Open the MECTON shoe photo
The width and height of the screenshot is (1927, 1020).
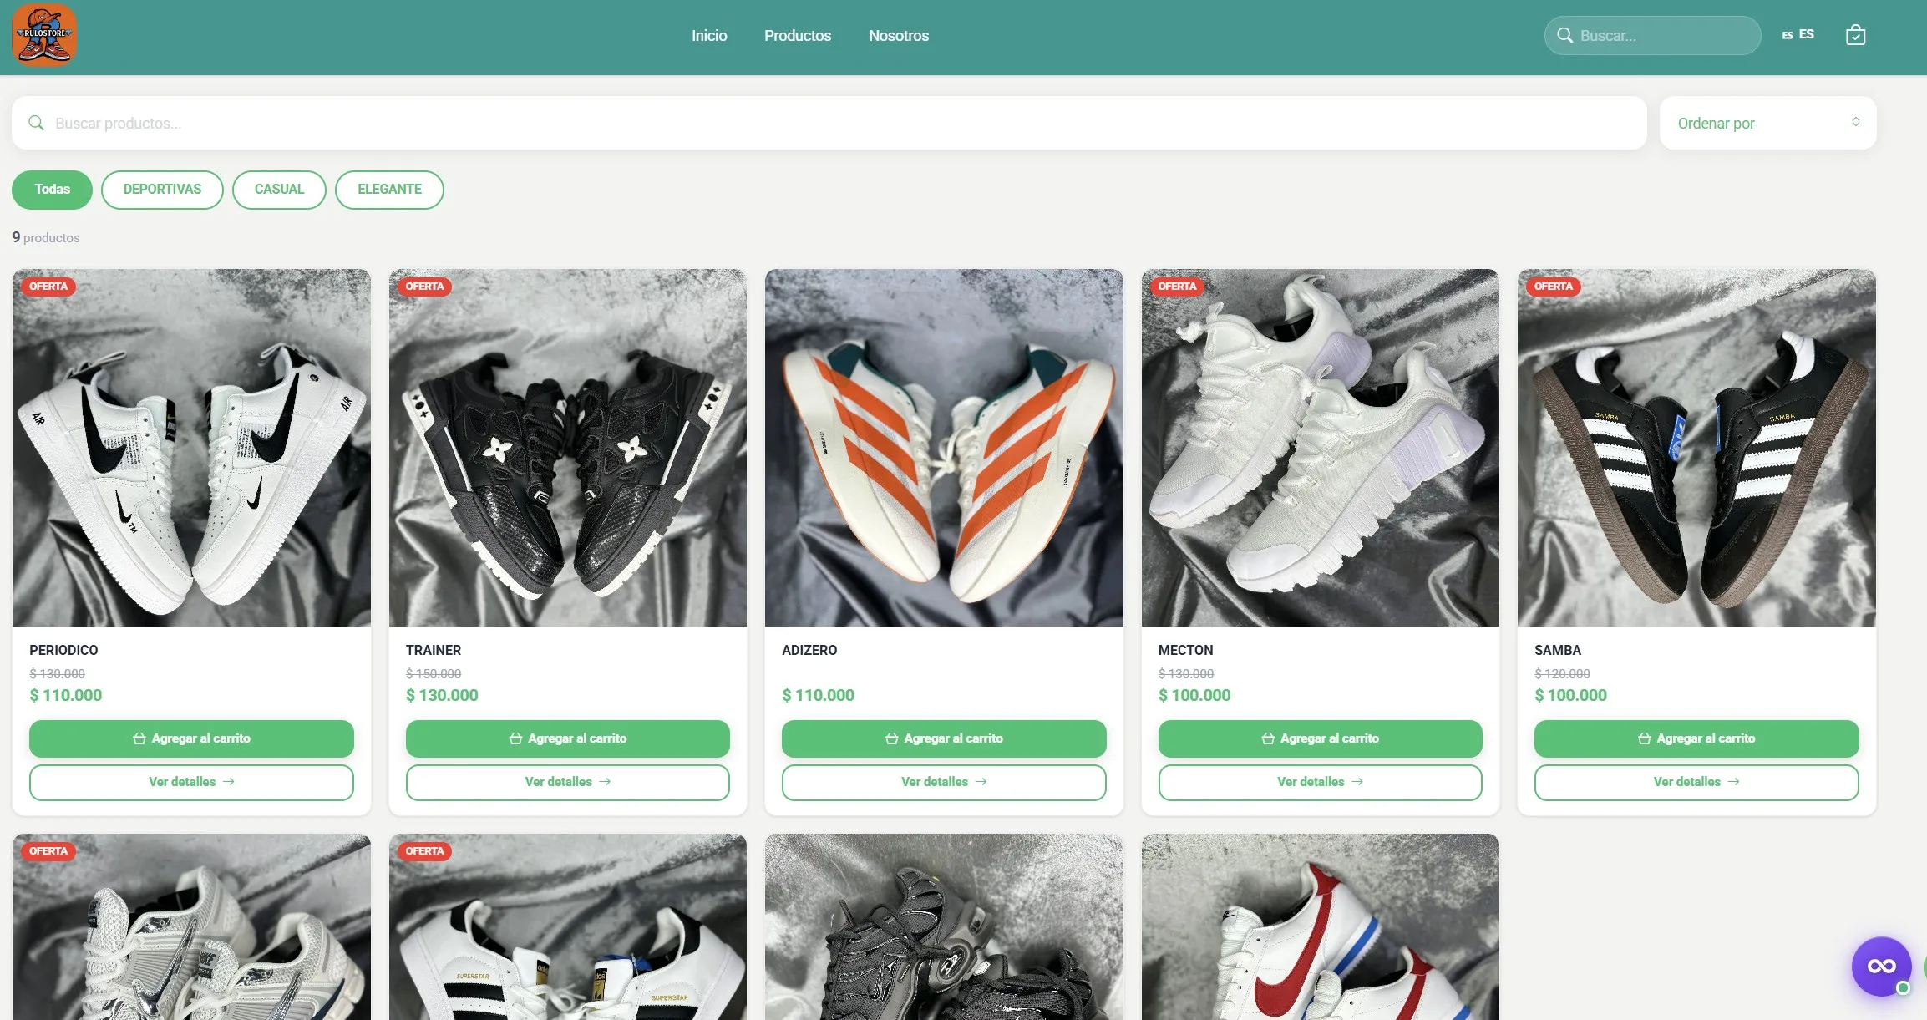click(x=1320, y=448)
